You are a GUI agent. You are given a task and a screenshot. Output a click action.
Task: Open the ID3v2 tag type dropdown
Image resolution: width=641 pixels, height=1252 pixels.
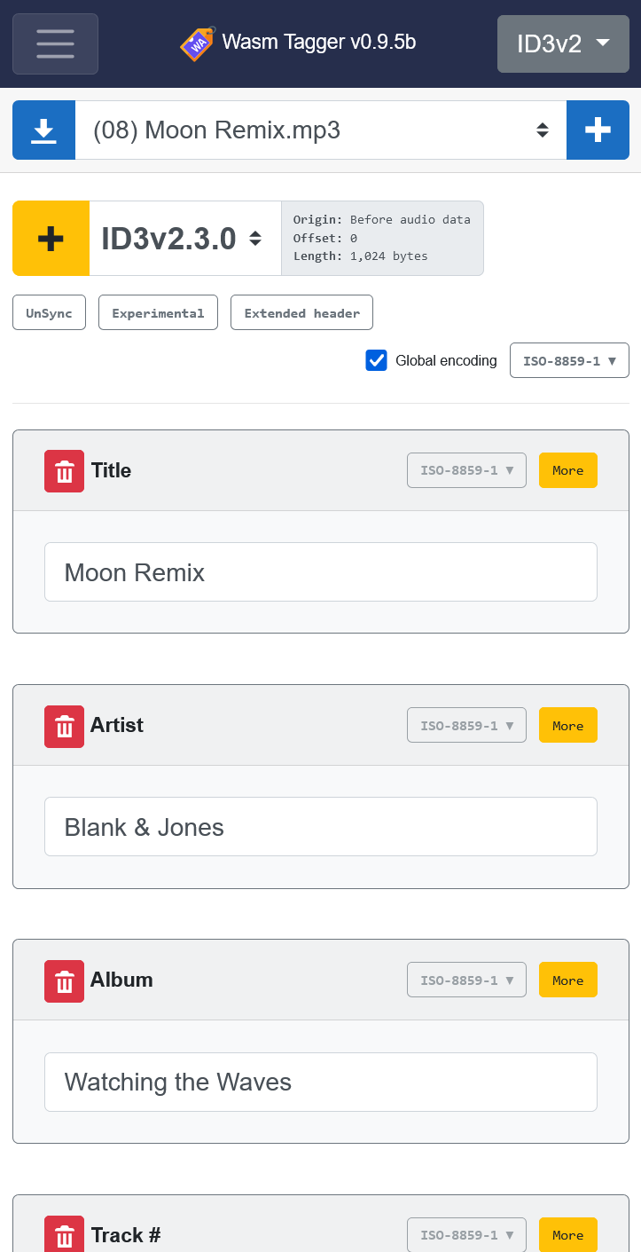click(x=563, y=43)
